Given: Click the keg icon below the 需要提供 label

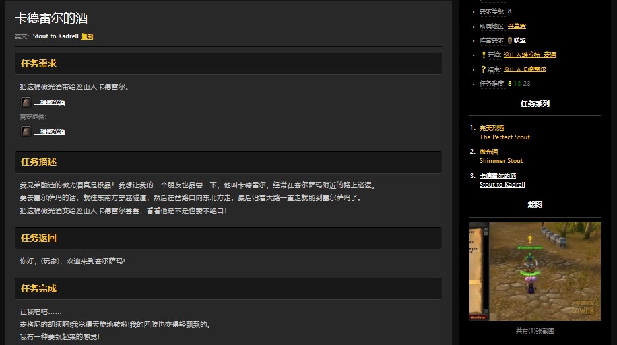Looking at the screenshot, I should coord(26,131).
